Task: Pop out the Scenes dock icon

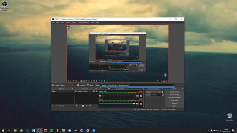Action: pos(73,89)
